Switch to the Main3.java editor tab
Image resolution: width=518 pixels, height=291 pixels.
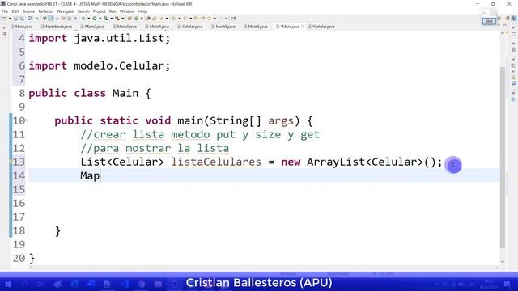point(125,27)
